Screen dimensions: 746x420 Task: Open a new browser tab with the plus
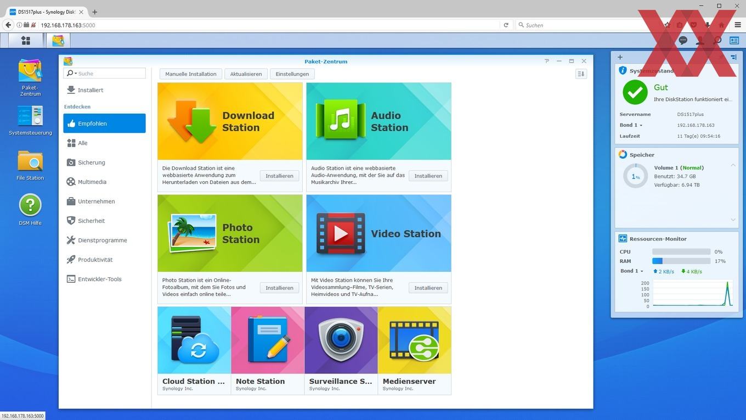pos(94,12)
